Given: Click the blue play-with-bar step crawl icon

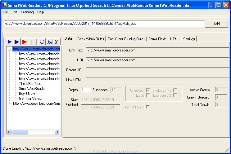Looking at the screenshot, I should (x=17, y=42).
